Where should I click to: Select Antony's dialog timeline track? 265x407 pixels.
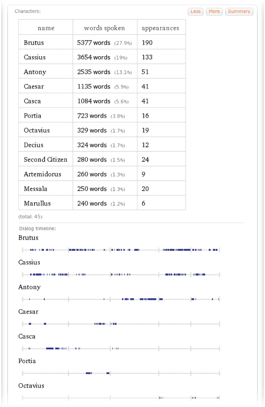tap(121, 299)
